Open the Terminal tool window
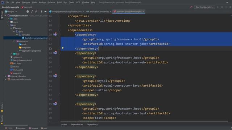The width and height of the screenshot is (232, 130). tap(33, 129)
